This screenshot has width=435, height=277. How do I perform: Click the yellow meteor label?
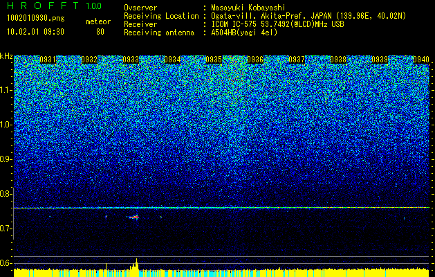coord(98,21)
